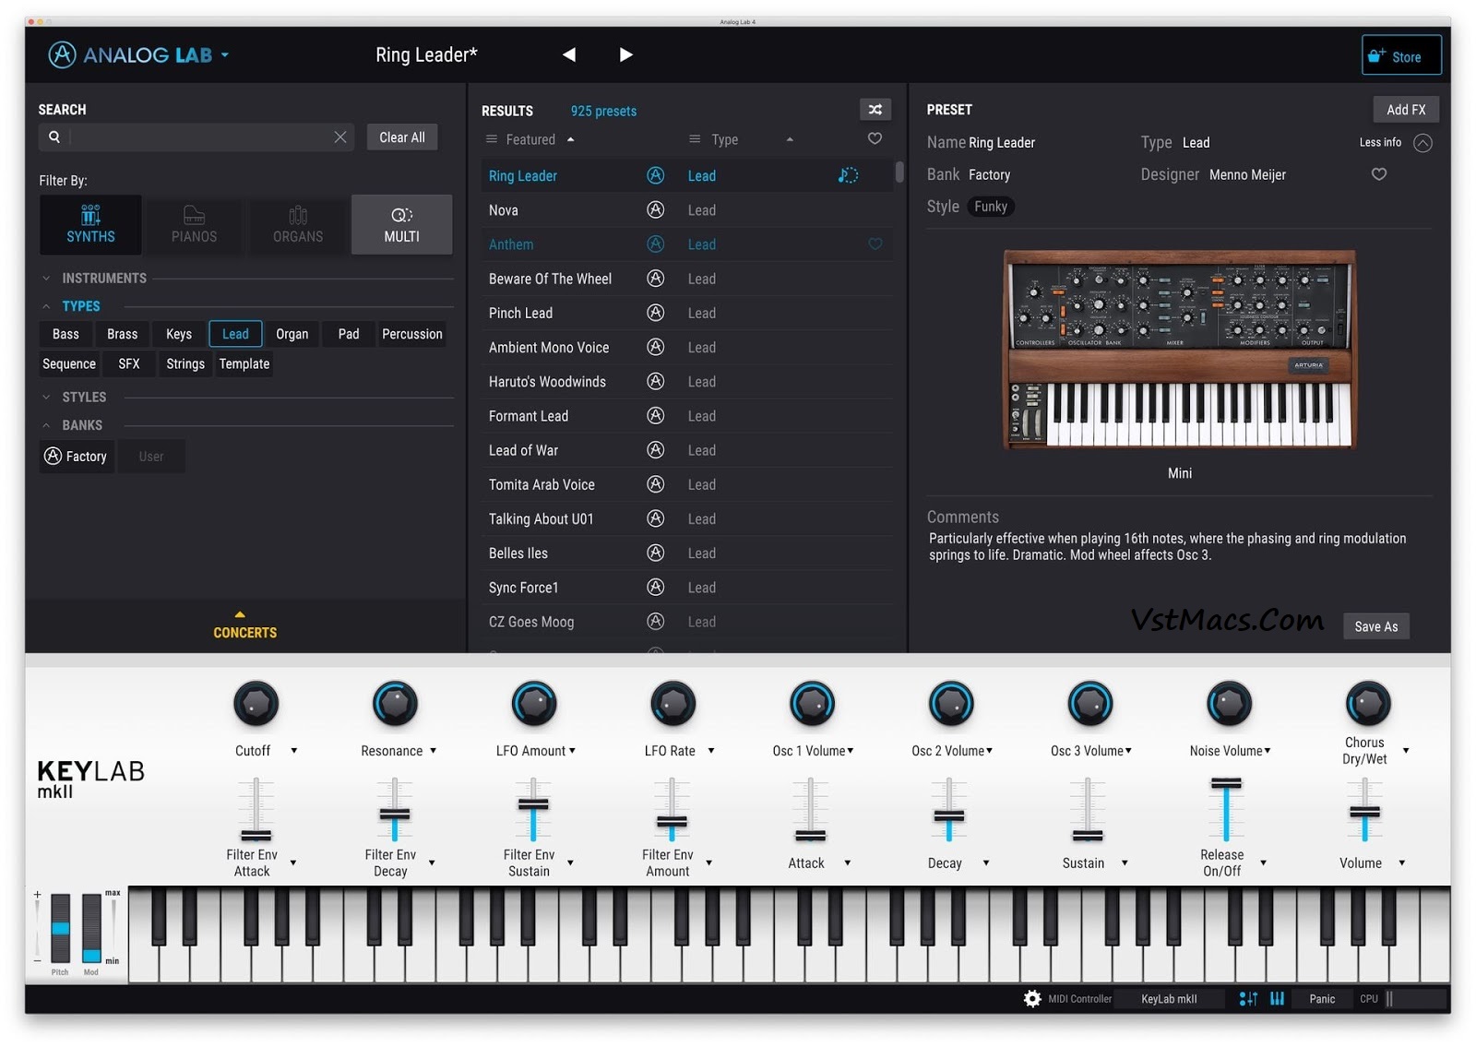Select the Organs filter
This screenshot has height=1047, width=1476.
pos(298,224)
